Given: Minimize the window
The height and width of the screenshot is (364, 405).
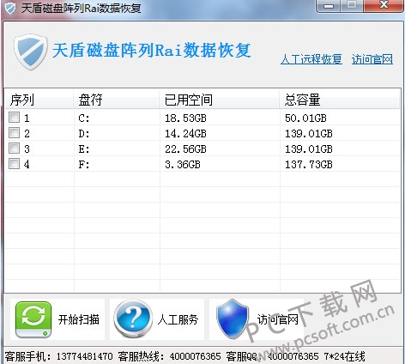Looking at the screenshot, I should point(328,6).
